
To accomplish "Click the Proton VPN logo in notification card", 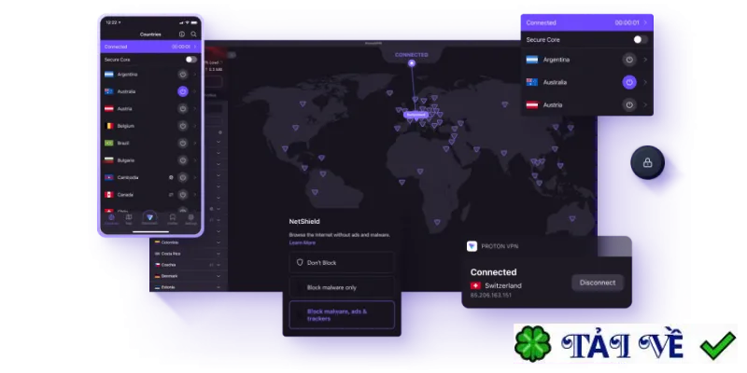I will 472,246.
